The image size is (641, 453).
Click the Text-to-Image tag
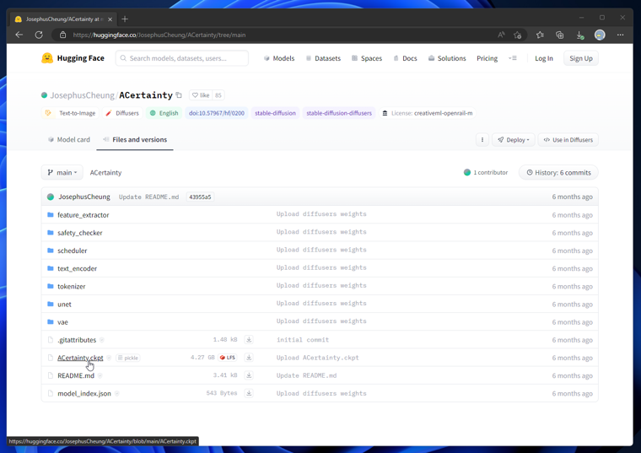click(x=70, y=113)
